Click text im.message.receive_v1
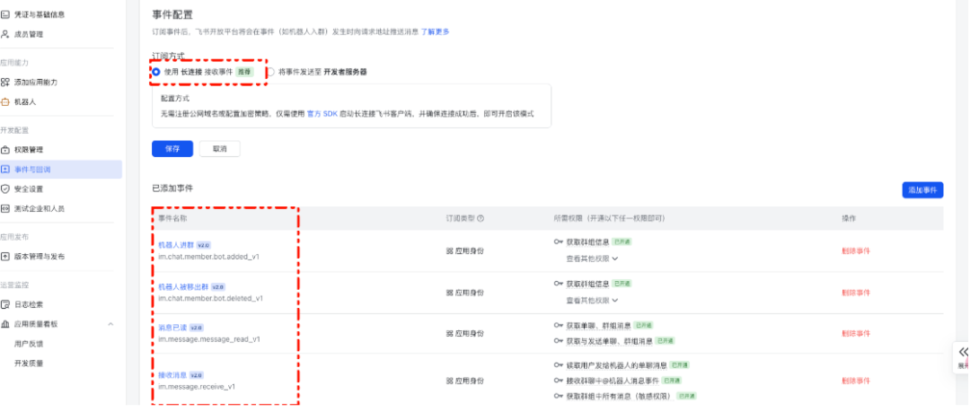Viewport: 970px width, 412px height. [x=197, y=387]
